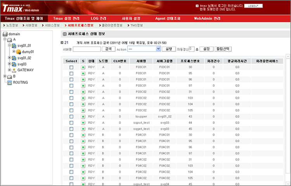Click the table scrollbar down arrow
The height and width of the screenshot is (186, 291).
tap(288, 183)
